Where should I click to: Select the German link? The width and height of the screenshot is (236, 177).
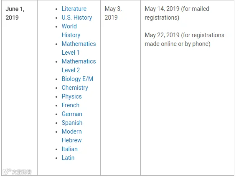[72, 114]
